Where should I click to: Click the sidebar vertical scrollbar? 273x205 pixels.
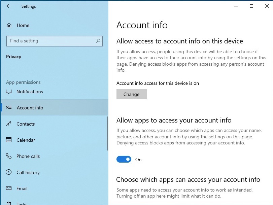coord(107,133)
